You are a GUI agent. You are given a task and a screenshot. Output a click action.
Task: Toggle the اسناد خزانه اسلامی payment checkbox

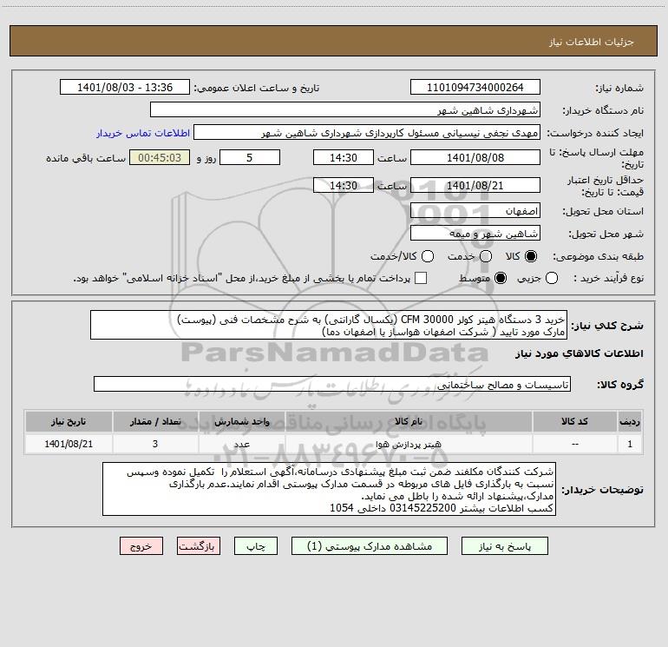tap(421, 278)
